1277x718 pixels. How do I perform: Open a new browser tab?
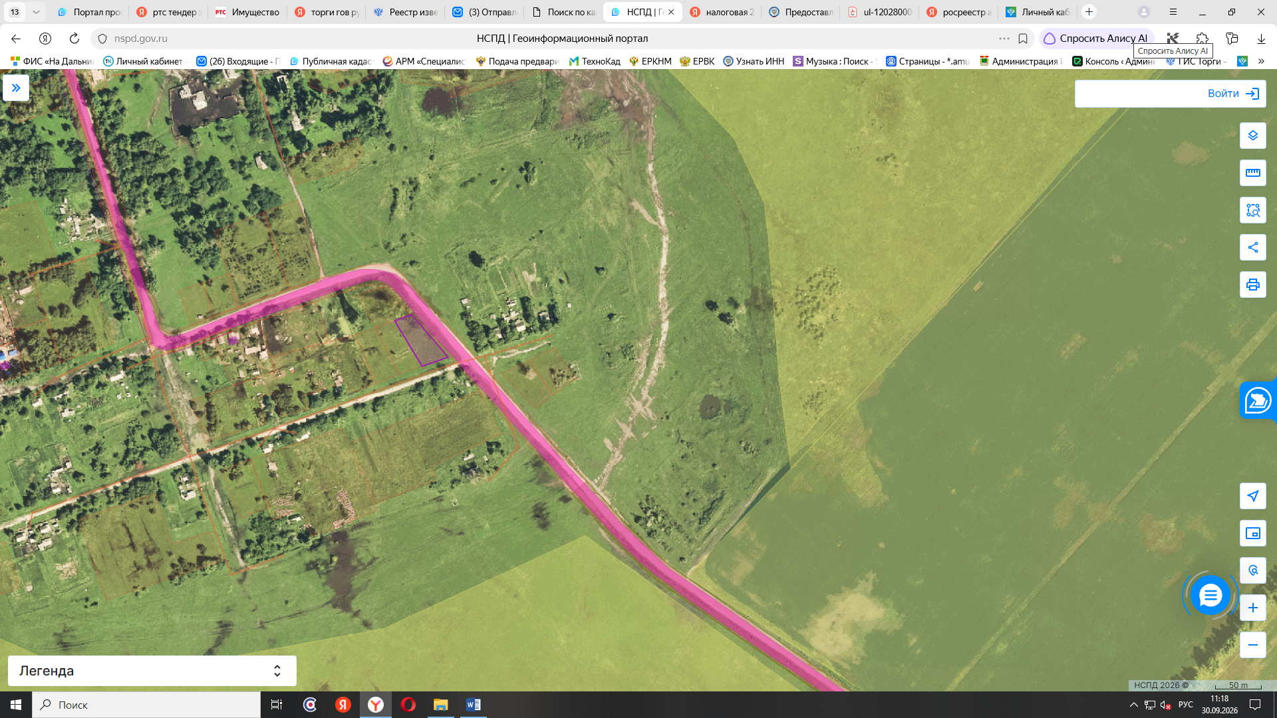(x=1089, y=12)
